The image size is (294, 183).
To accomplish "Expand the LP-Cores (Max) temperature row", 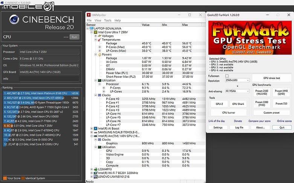I will click(x=100, y=51).
